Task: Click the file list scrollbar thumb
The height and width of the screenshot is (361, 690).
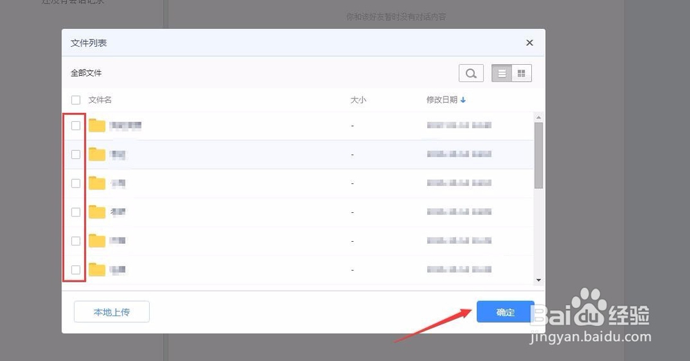Action: point(539,155)
